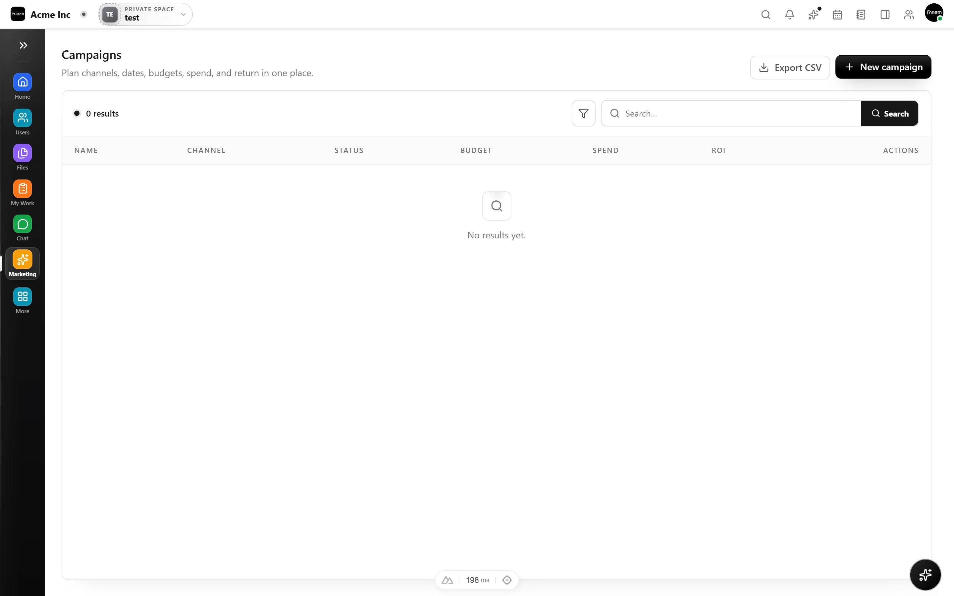Click the global search magnifier icon

[x=766, y=15]
